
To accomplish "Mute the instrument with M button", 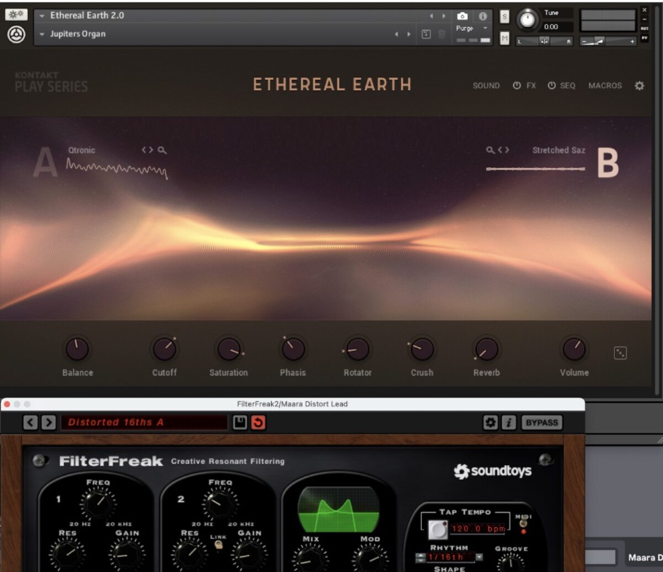I will point(504,38).
